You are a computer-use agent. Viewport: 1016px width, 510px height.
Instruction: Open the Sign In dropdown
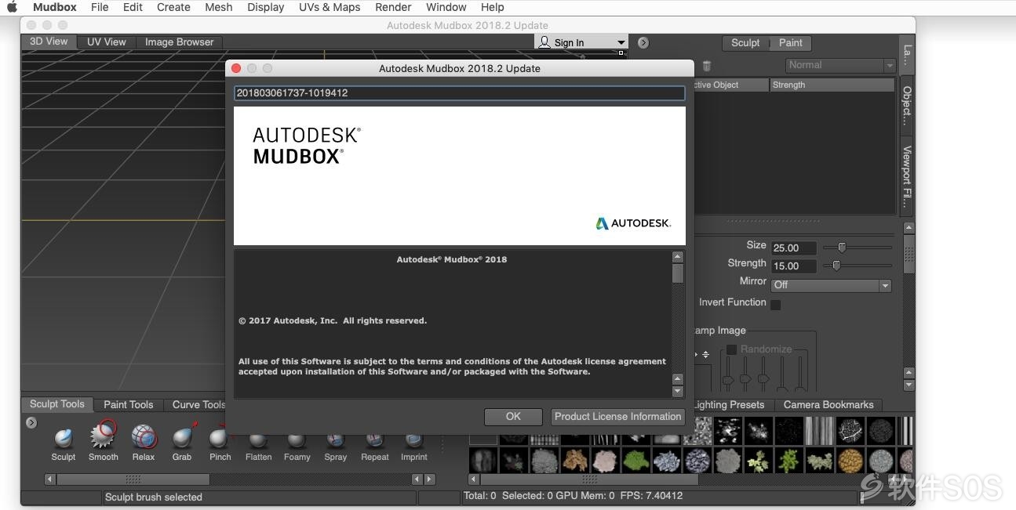coord(581,42)
